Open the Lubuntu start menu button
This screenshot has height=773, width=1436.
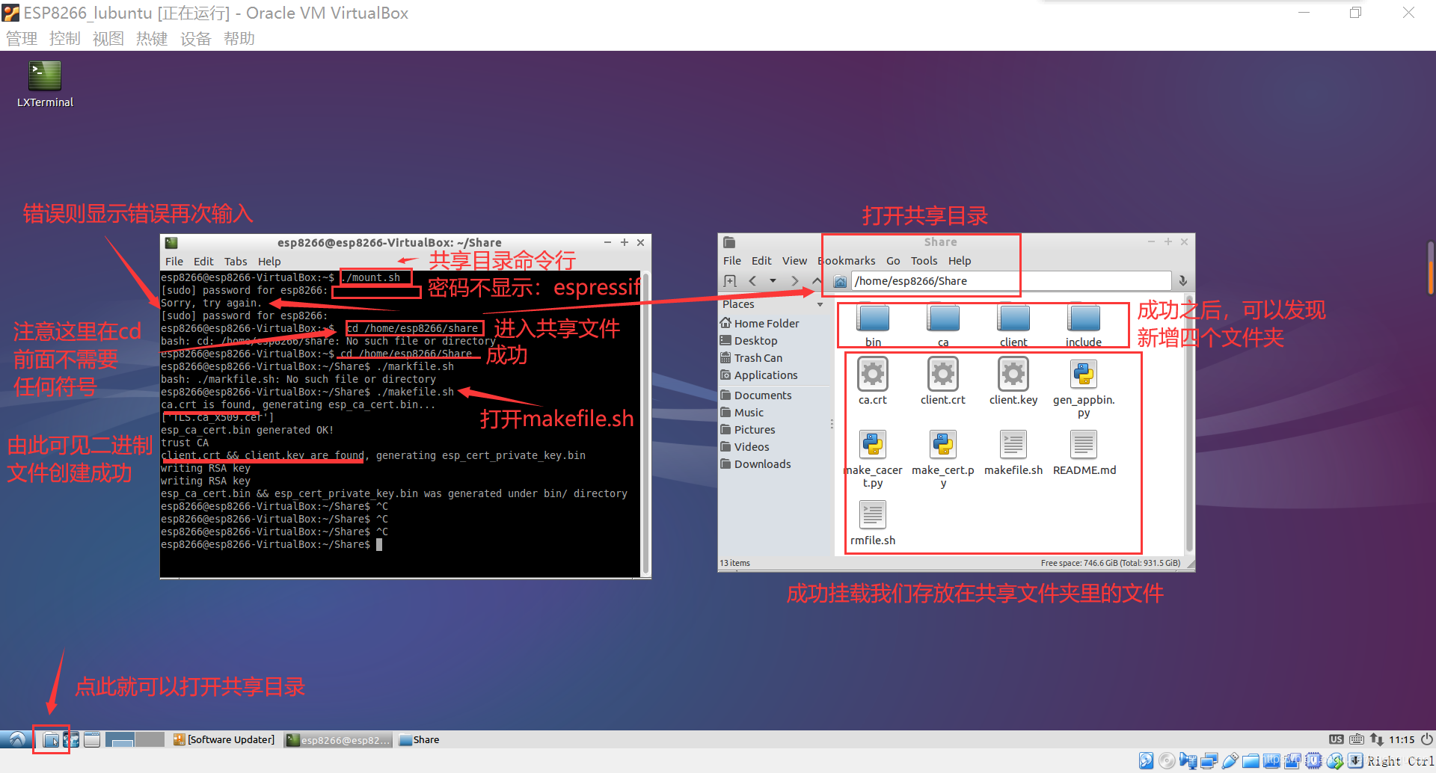[x=16, y=739]
